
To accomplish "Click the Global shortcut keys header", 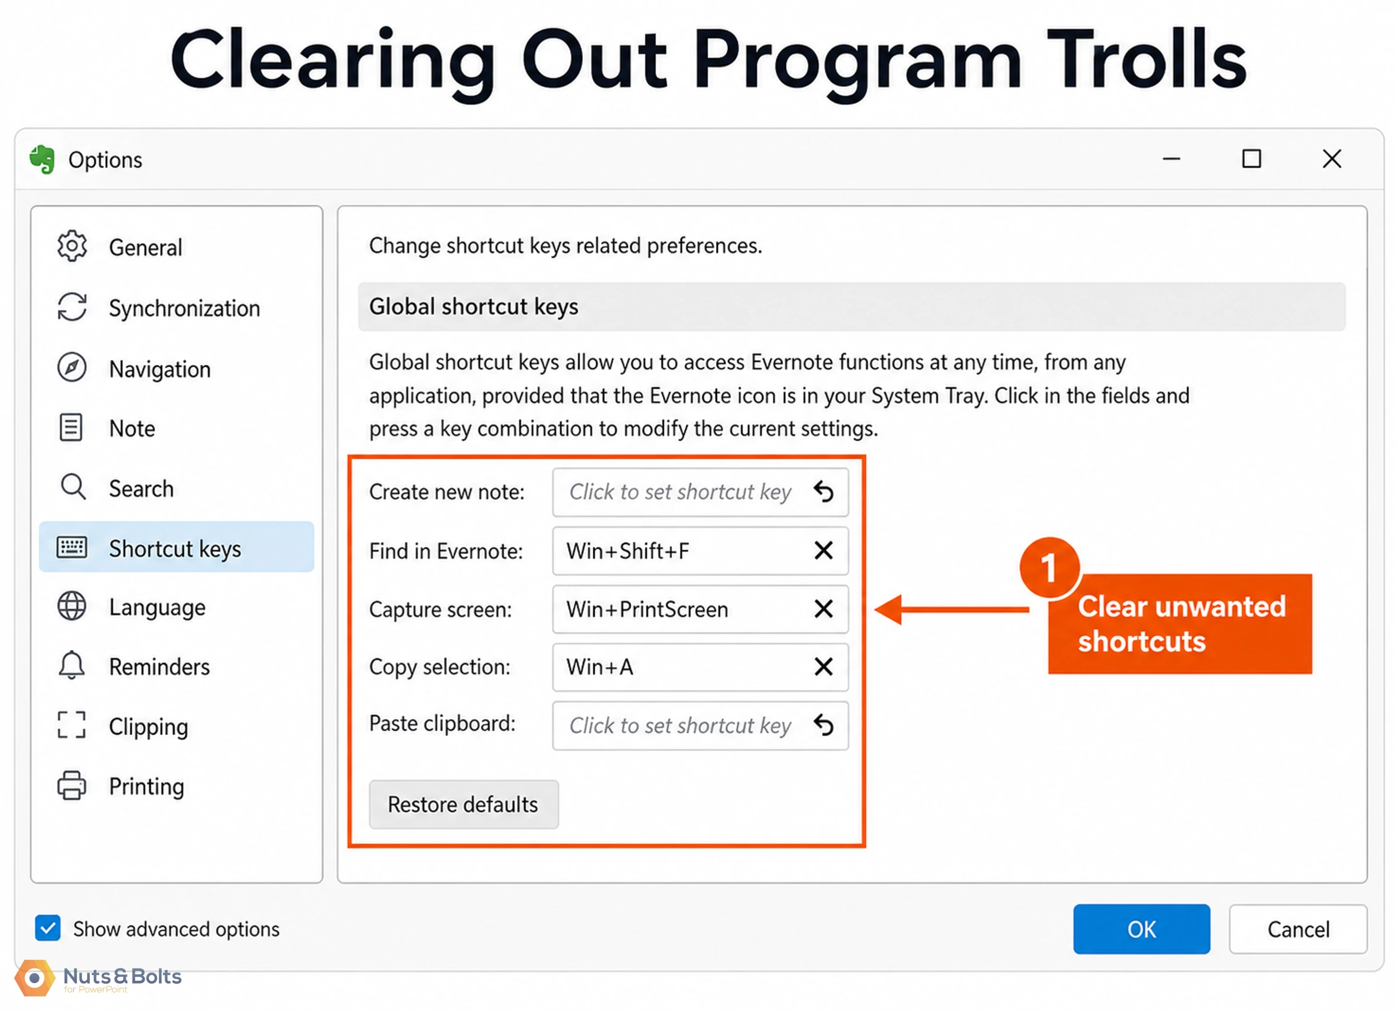I will point(852,306).
